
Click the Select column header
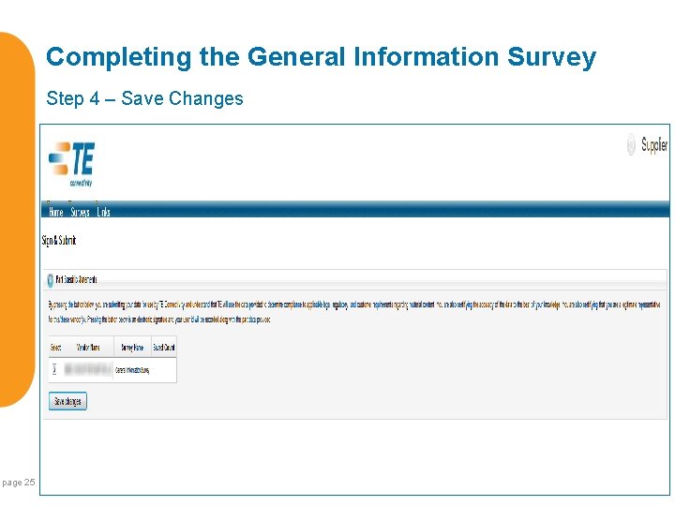tap(55, 347)
